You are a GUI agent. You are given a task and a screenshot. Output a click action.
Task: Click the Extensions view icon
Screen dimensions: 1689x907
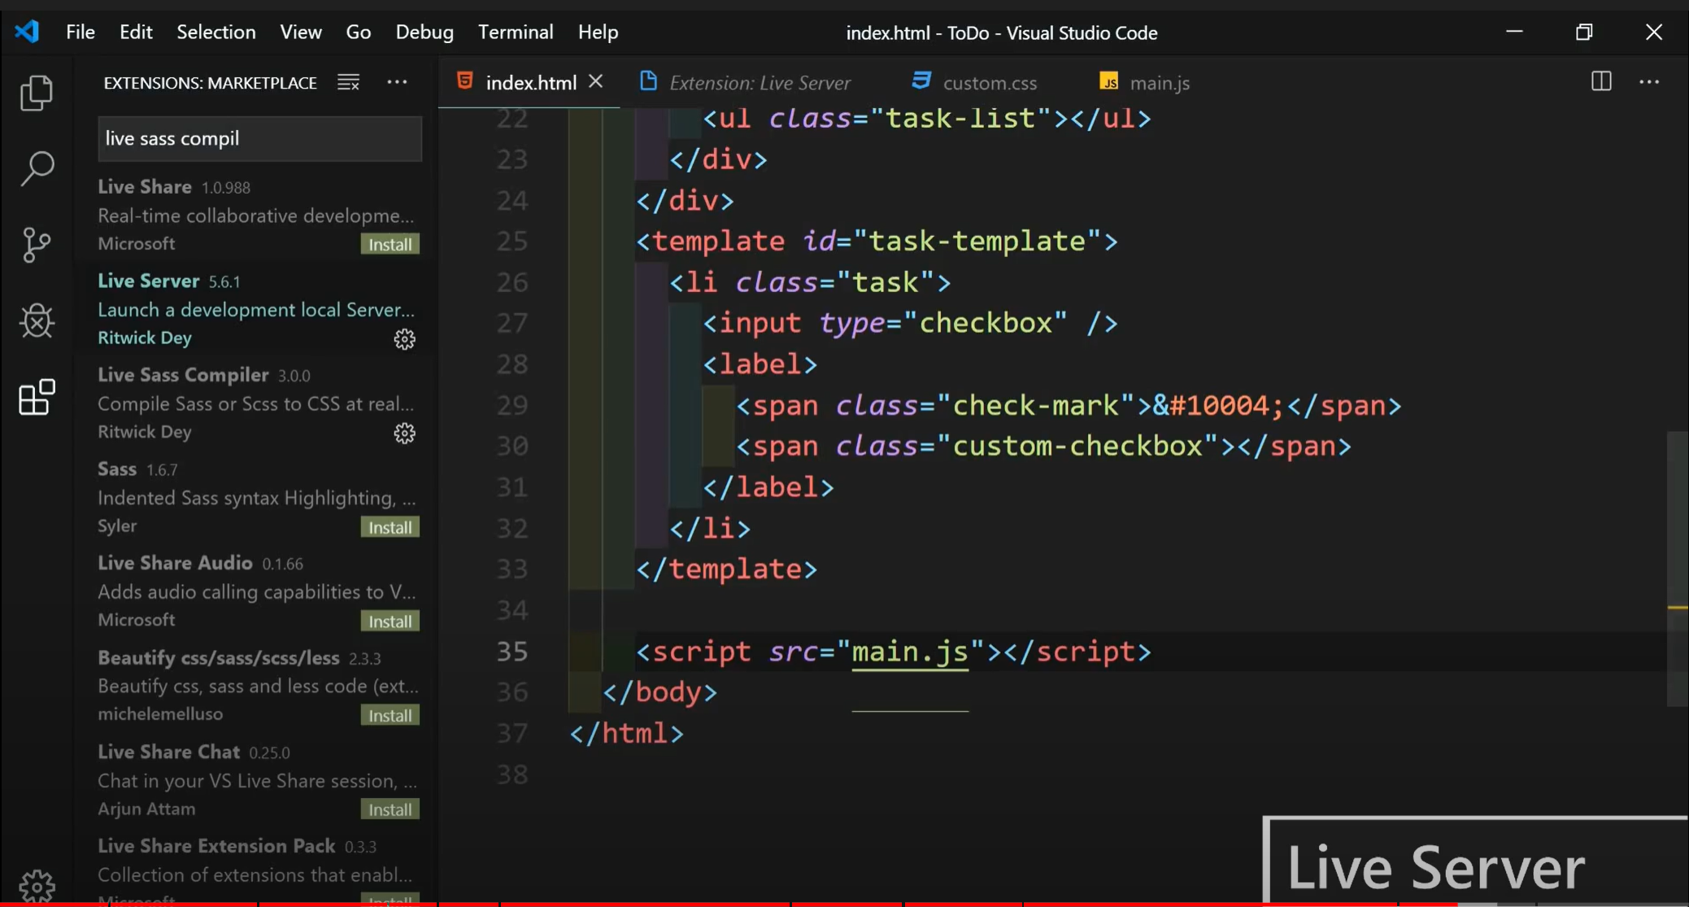click(x=37, y=397)
